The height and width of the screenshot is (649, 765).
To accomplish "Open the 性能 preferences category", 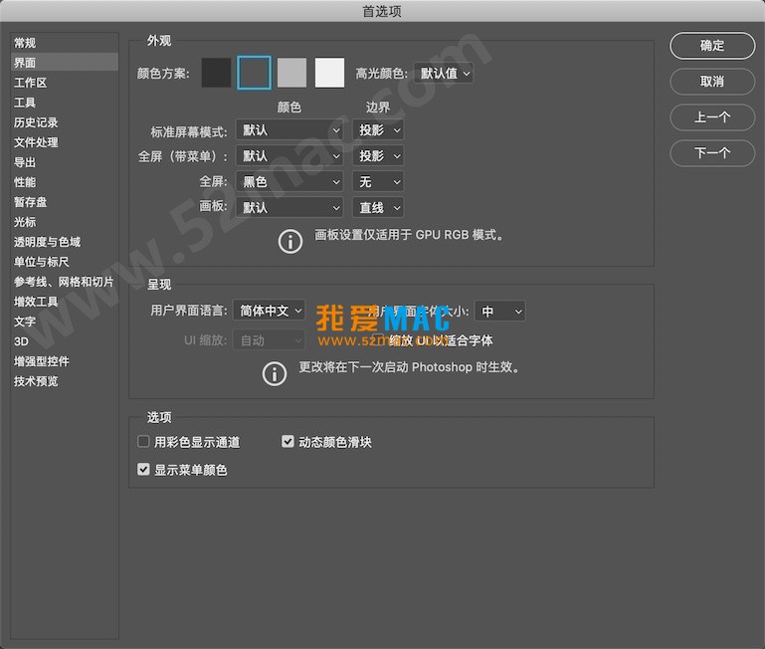I will [x=65, y=182].
